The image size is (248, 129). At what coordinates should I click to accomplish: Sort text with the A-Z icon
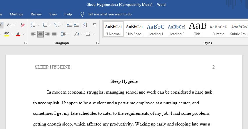click(85, 25)
